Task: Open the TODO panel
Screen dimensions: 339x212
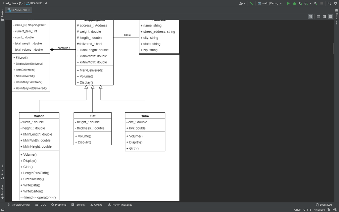Action: coord(41,205)
